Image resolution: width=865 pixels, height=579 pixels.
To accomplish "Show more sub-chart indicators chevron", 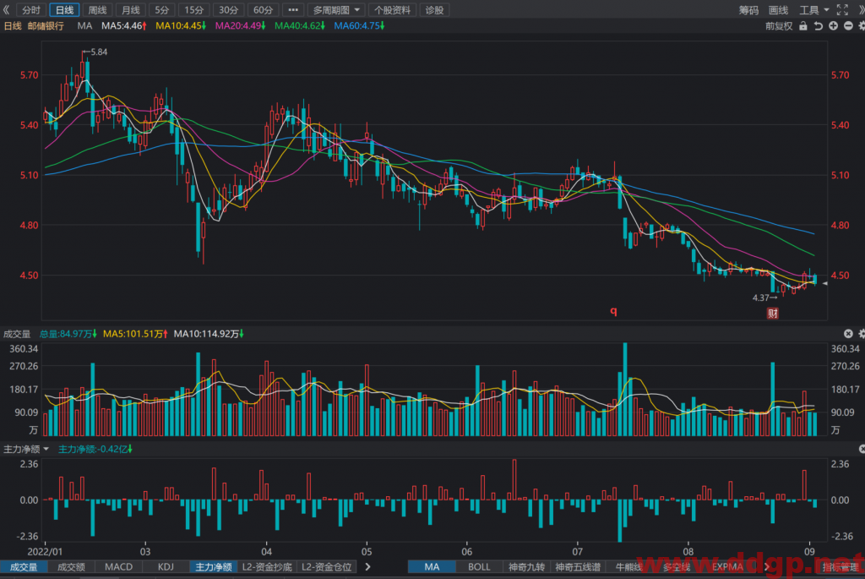I will (x=368, y=567).
